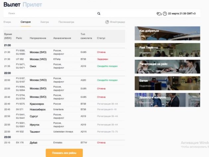The height and width of the screenshot is (157, 209).
Task: Open the Fast Track banner
Action: (x=167, y=50)
